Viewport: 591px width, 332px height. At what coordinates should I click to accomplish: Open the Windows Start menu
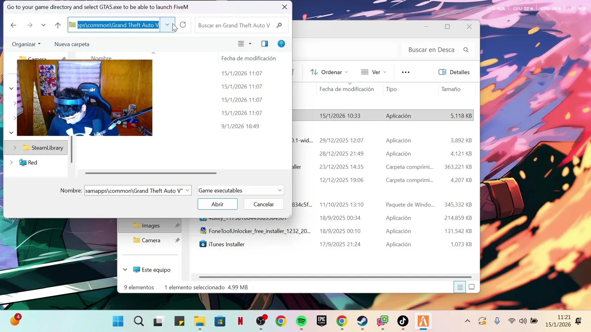click(x=118, y=321)
